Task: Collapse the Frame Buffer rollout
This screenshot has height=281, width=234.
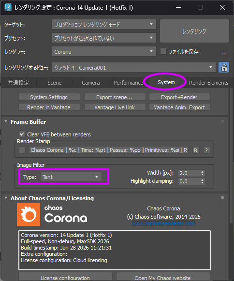Action: click(6, 121)
